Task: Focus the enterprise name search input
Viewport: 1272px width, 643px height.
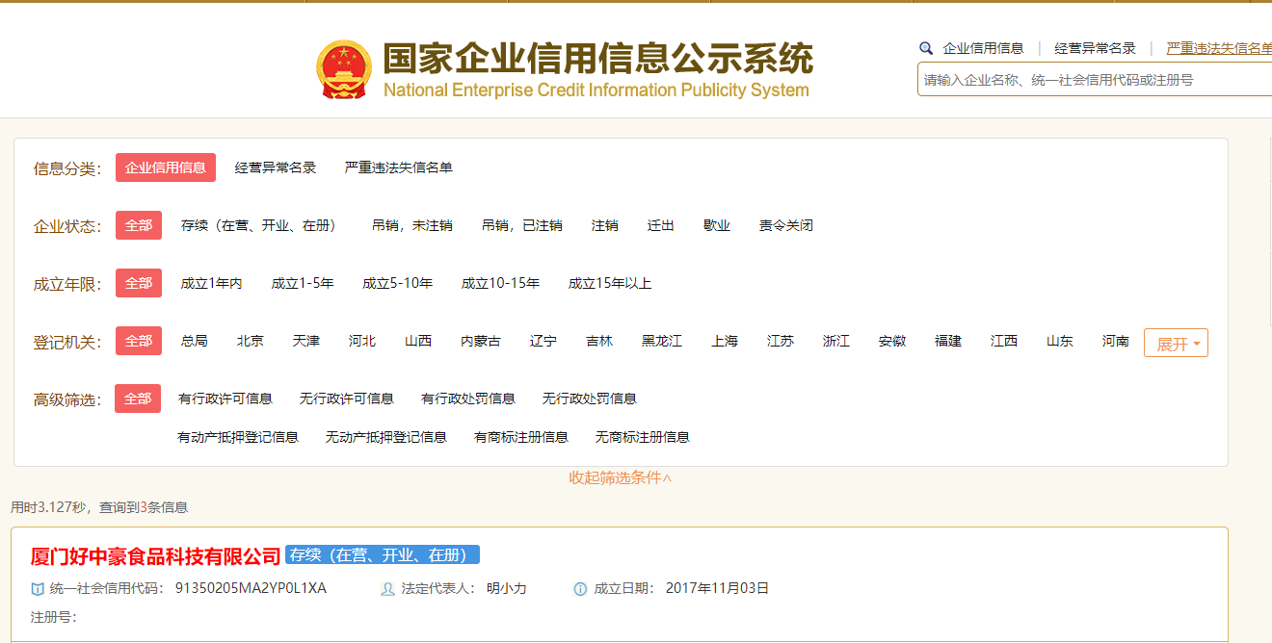Action: (1095, 80)
